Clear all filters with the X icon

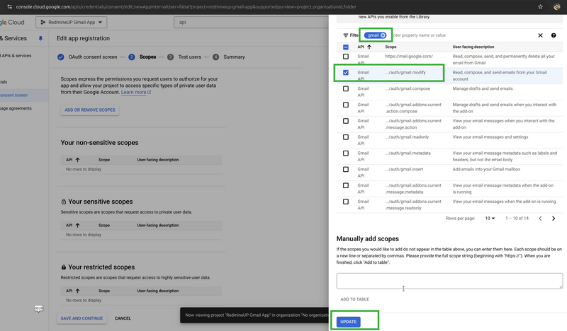tap(540, 35)
